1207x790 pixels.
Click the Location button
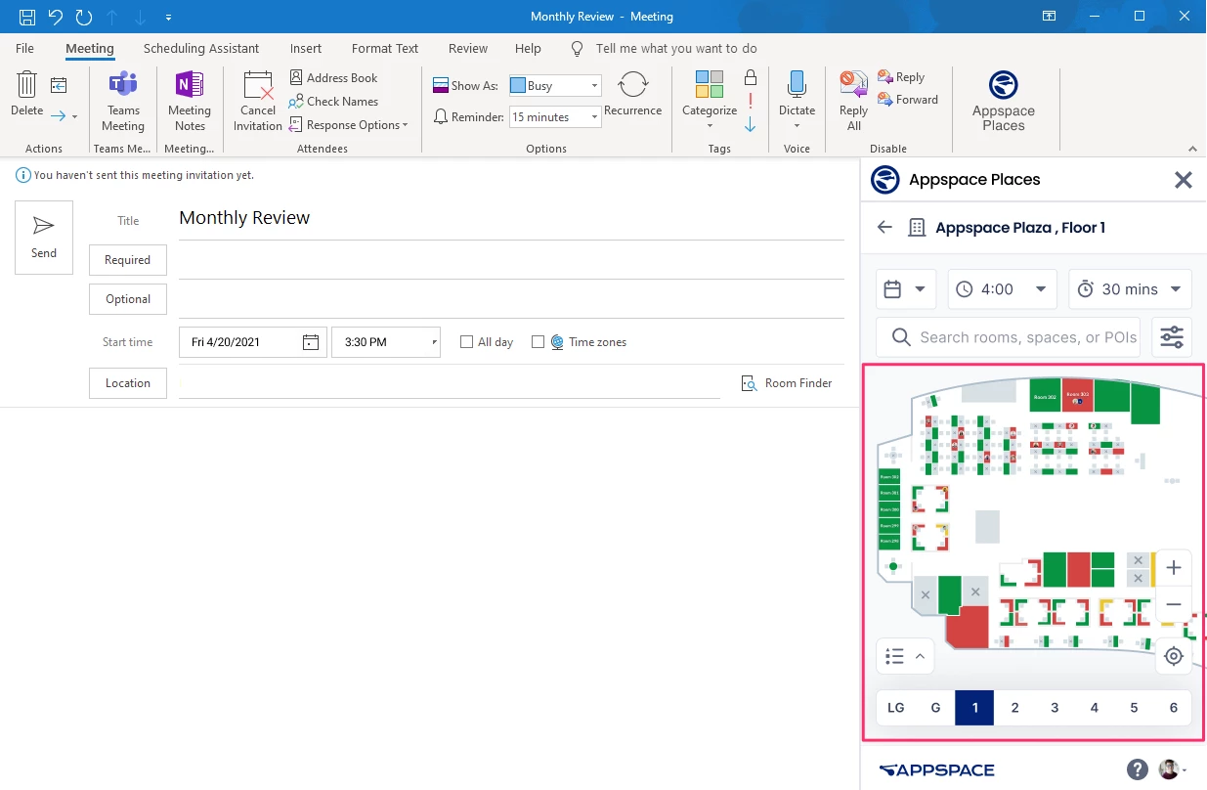coord(128,383)
